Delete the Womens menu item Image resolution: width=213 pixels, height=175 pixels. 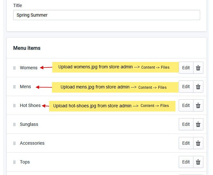pyautogui.click(x=198, y=68)
